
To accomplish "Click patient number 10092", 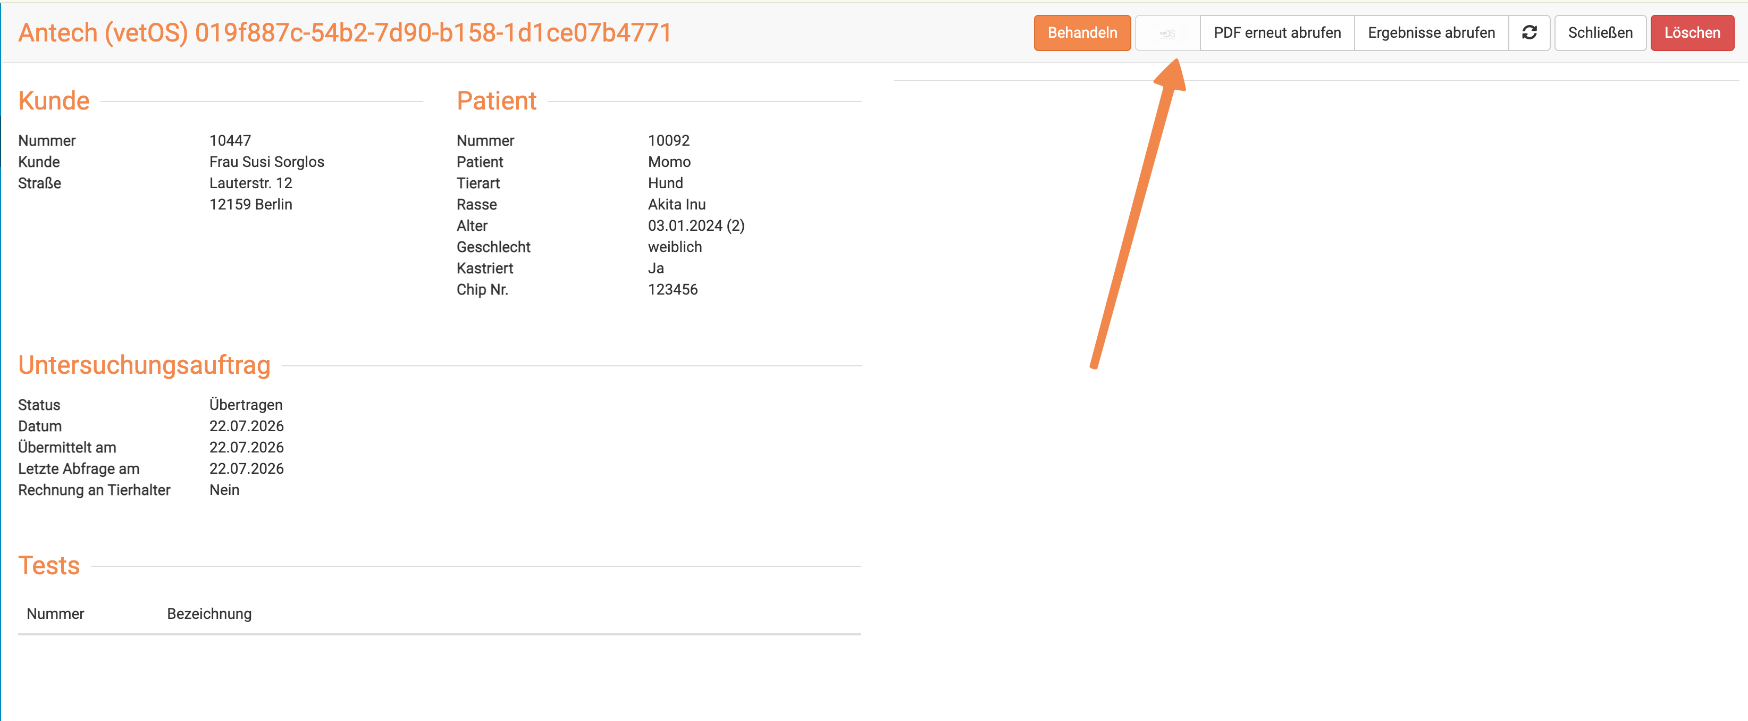I will click(x=668, y=140).
